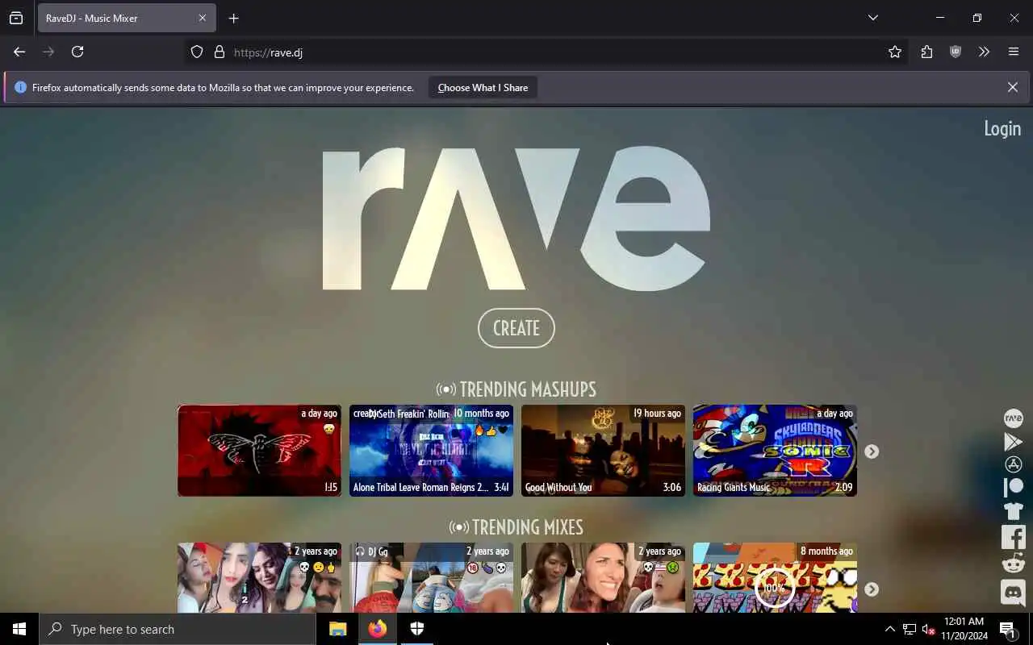Open the uBlock Origin shield icon
The image size is (1033, 645).
[956, 52]
